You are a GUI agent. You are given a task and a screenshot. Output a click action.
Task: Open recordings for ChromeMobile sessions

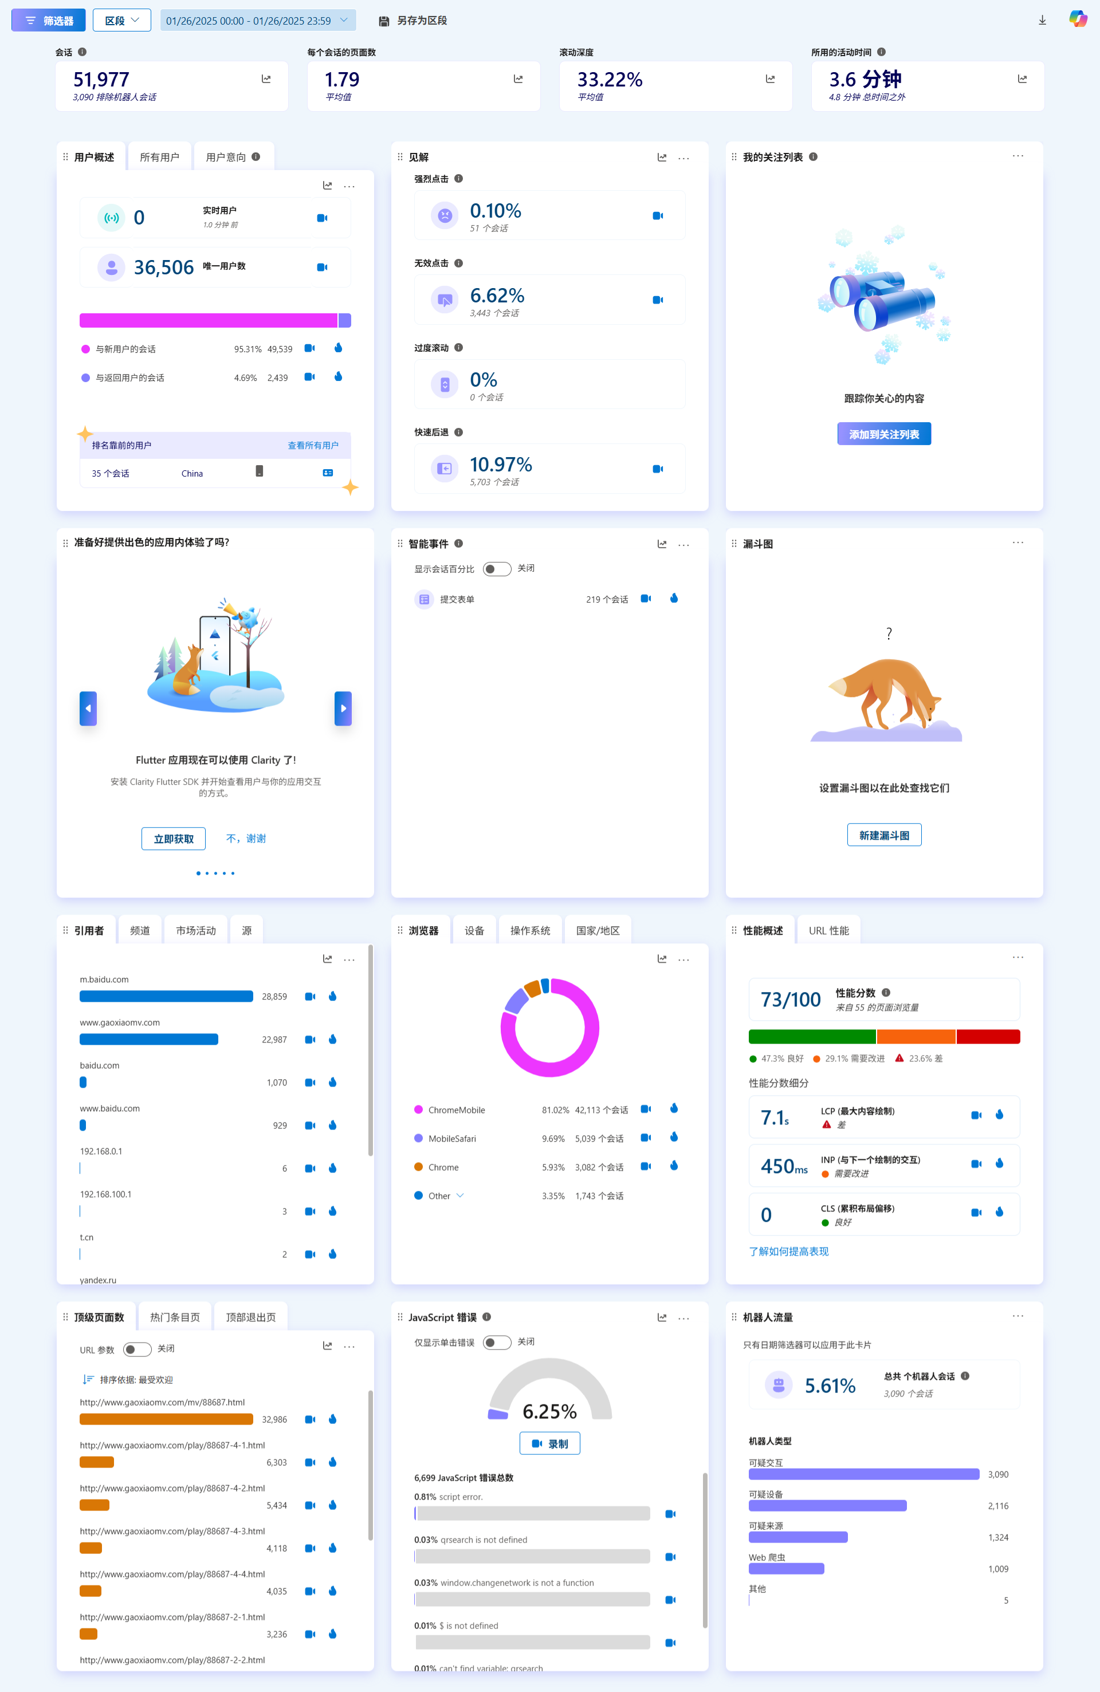pyautogui.click(x=646, y=1109)
